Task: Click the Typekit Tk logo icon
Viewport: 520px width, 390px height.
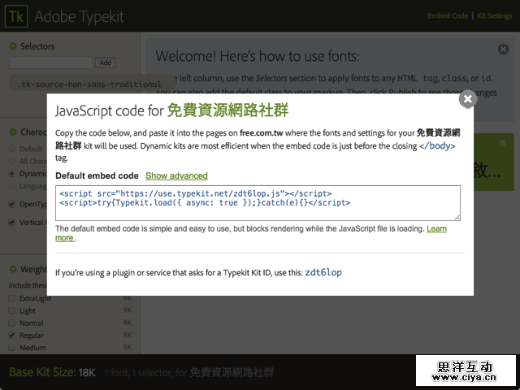Action: coord(16,16)
